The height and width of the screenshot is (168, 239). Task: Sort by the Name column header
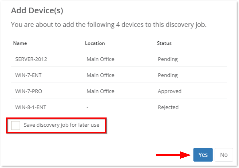pyautogui.click(x=20, y=43)
